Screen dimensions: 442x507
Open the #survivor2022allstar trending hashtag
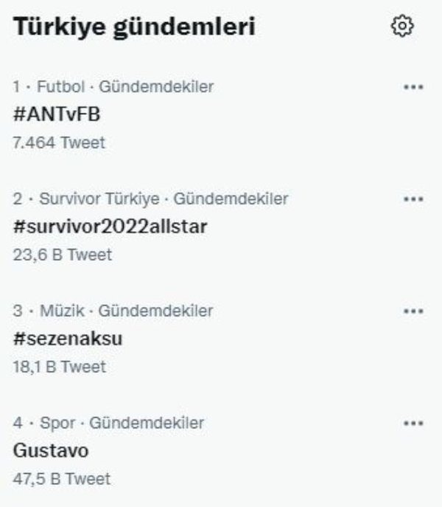(x=110, y=227)
